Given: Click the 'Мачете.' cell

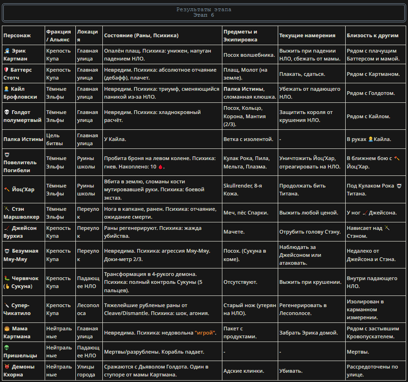Looking at the screenshot, I should pos(250,232).
